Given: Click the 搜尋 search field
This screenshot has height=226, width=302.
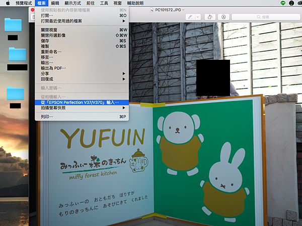Looking at the screenshot, I should (x=265, y=17).
